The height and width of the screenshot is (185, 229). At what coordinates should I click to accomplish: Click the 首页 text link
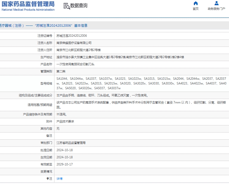click(x=196, y=9)
